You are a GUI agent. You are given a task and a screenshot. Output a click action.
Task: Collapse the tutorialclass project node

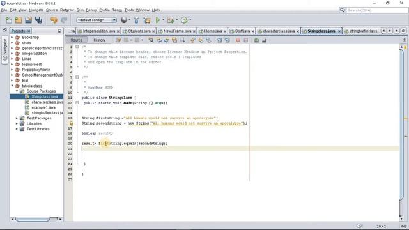pos(12,86)
